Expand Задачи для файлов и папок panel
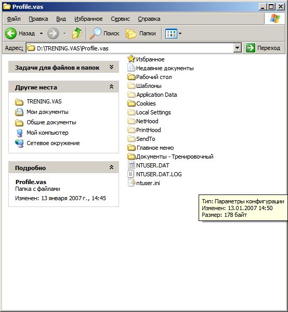Image resolution: width=288 pixels, height=312 pixels. [112, 67]
